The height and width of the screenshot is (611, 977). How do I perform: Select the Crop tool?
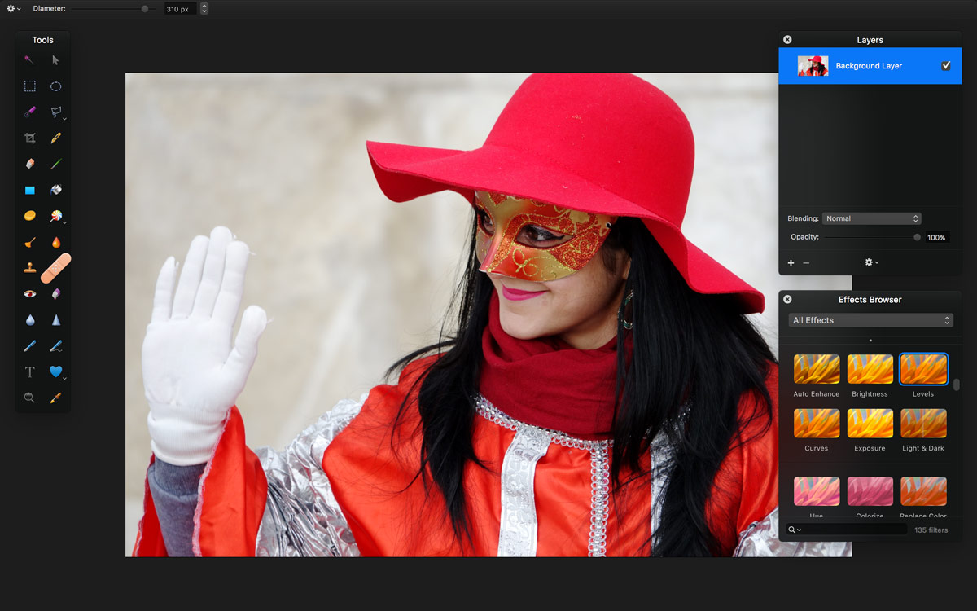click(x=30, y=138)
